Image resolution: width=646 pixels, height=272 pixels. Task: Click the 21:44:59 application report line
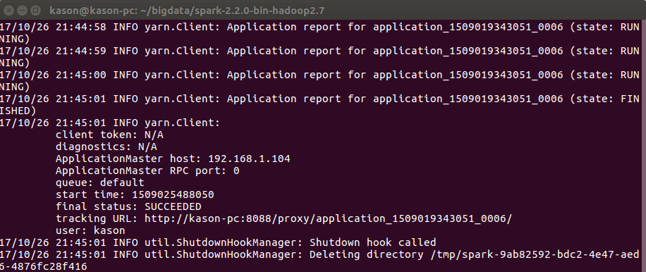319,51
